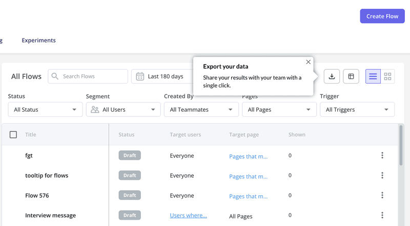Image resolution: width=410 pixels, height=226 pixels.
Task: Open three-dot menu for fgt flow
Action: pyautogui.click(x=382, y=155)
